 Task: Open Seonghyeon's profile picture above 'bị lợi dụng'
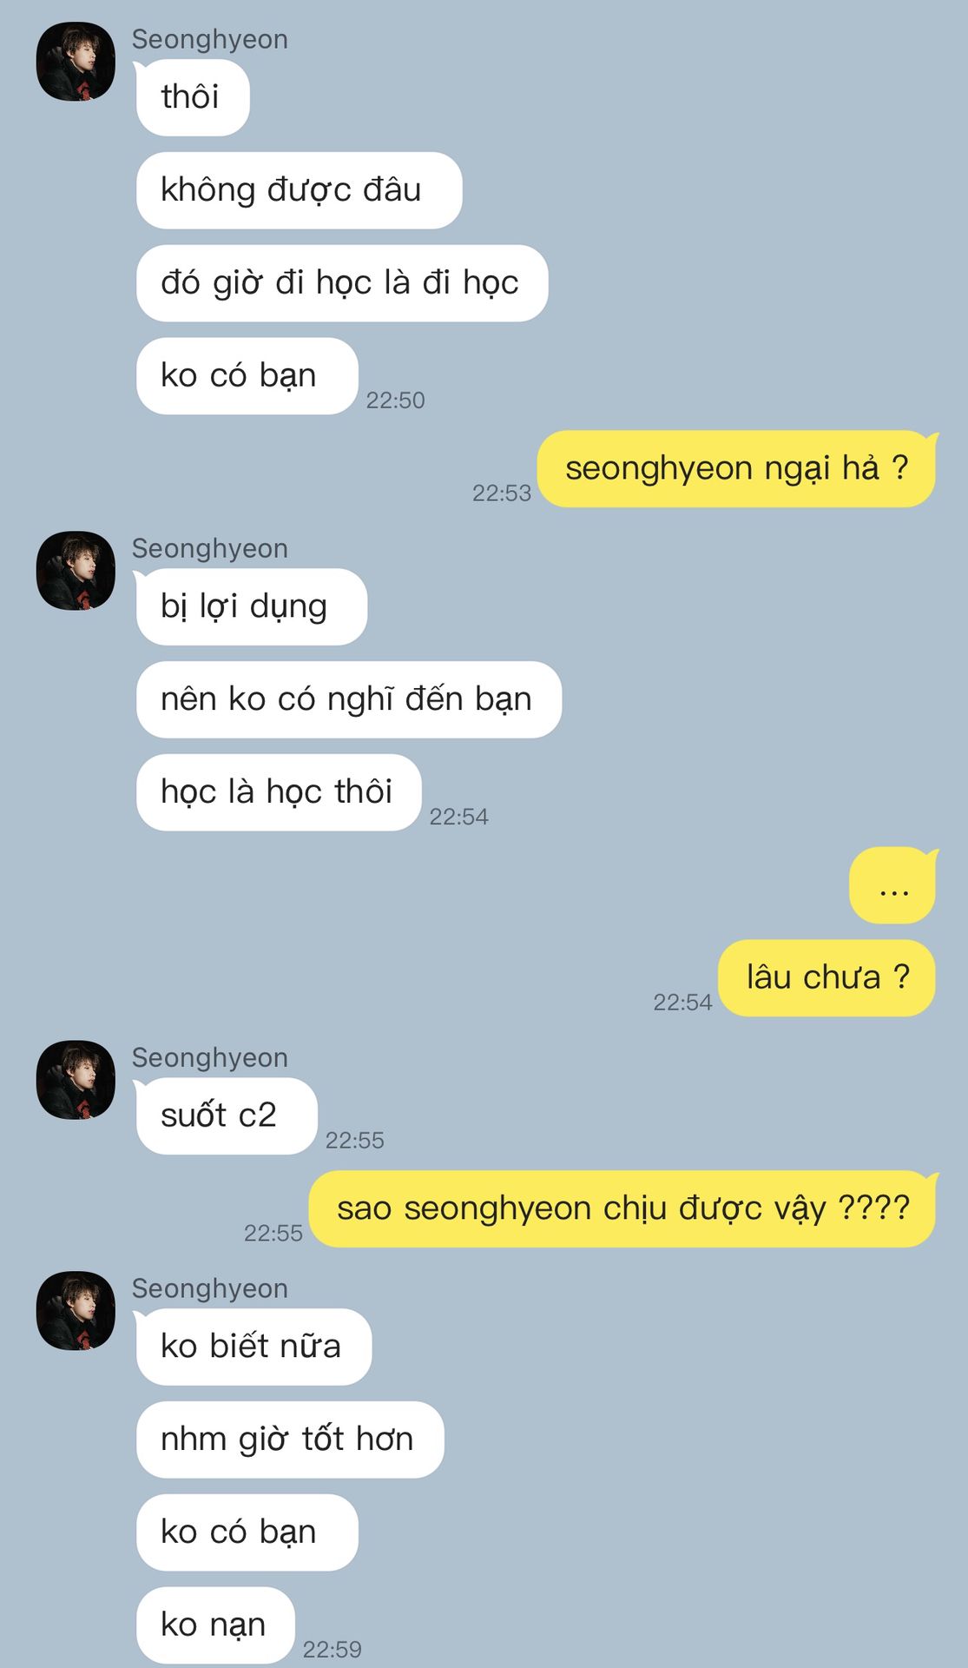tap(76, 571)
